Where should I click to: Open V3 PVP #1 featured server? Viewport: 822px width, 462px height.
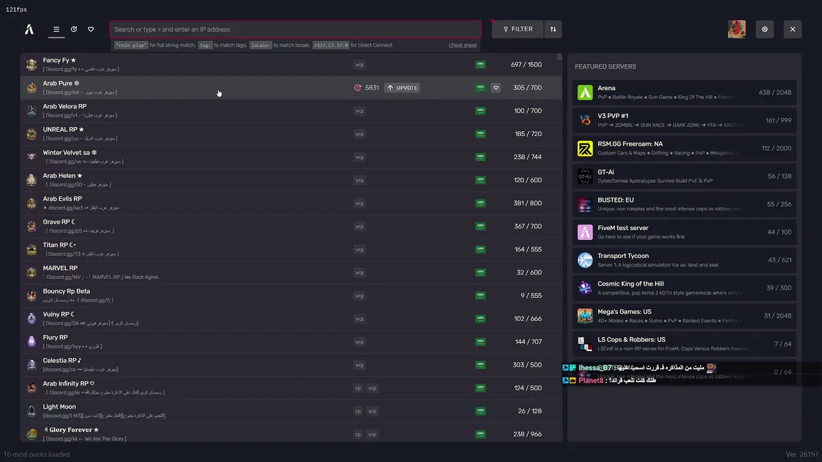coord(685,120)
